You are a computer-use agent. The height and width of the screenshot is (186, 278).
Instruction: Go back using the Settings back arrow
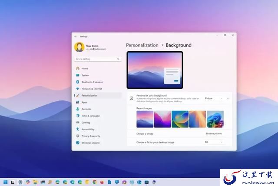(x=76, y=37)
